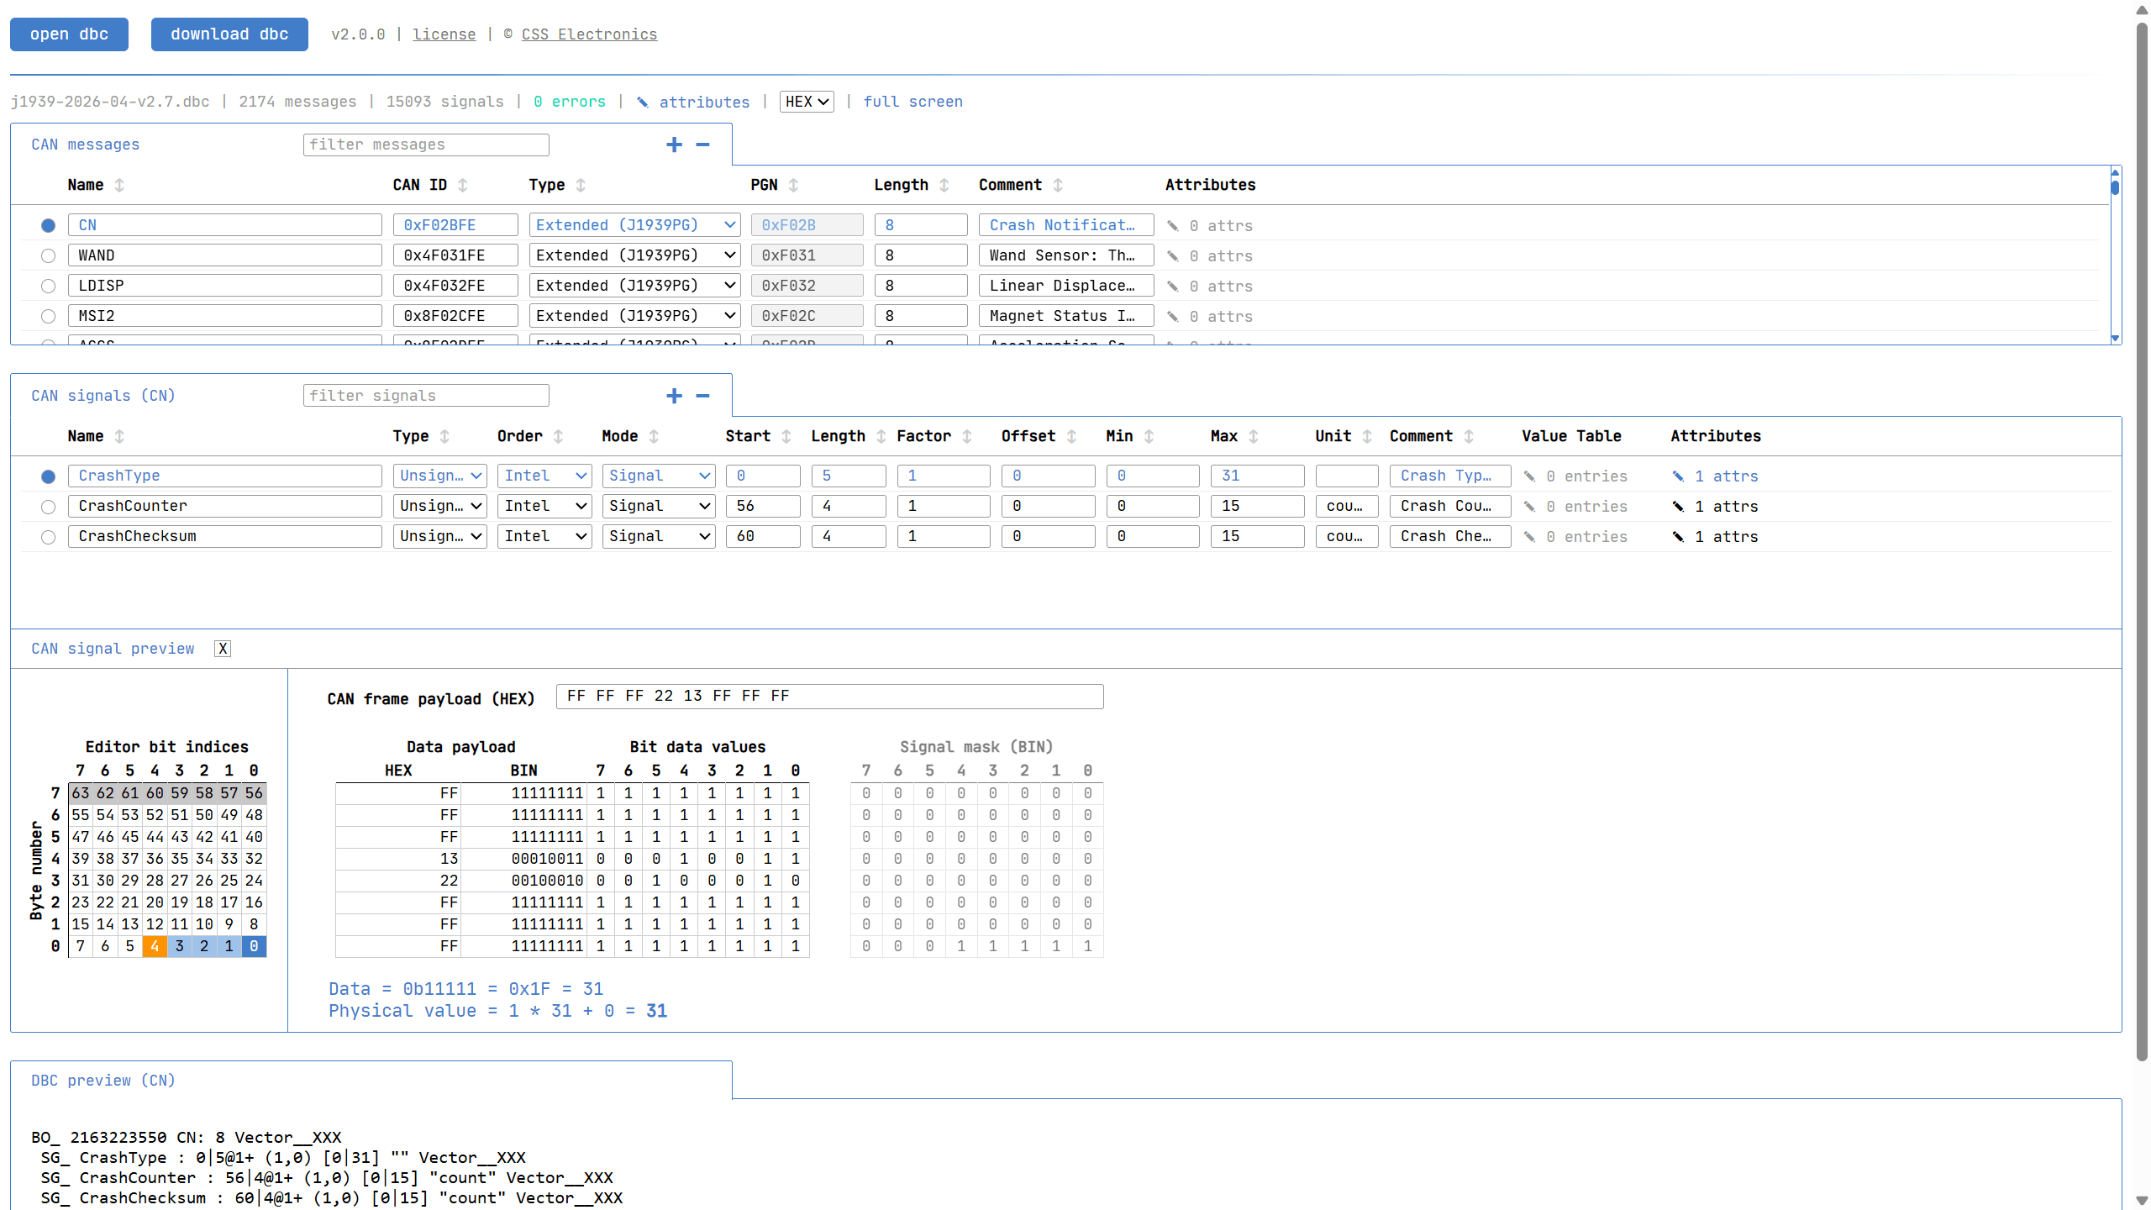Close the CAN signal preview panel
The width and height of the screenshot is (2151, 1210).
pyautogui.click(x=223, y=649)
